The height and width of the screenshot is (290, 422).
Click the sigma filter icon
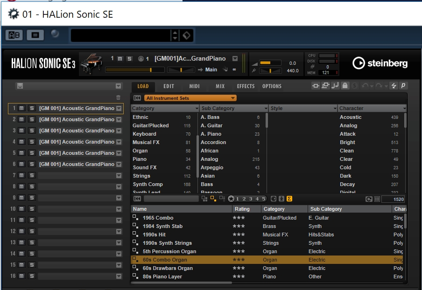(289, 199)
